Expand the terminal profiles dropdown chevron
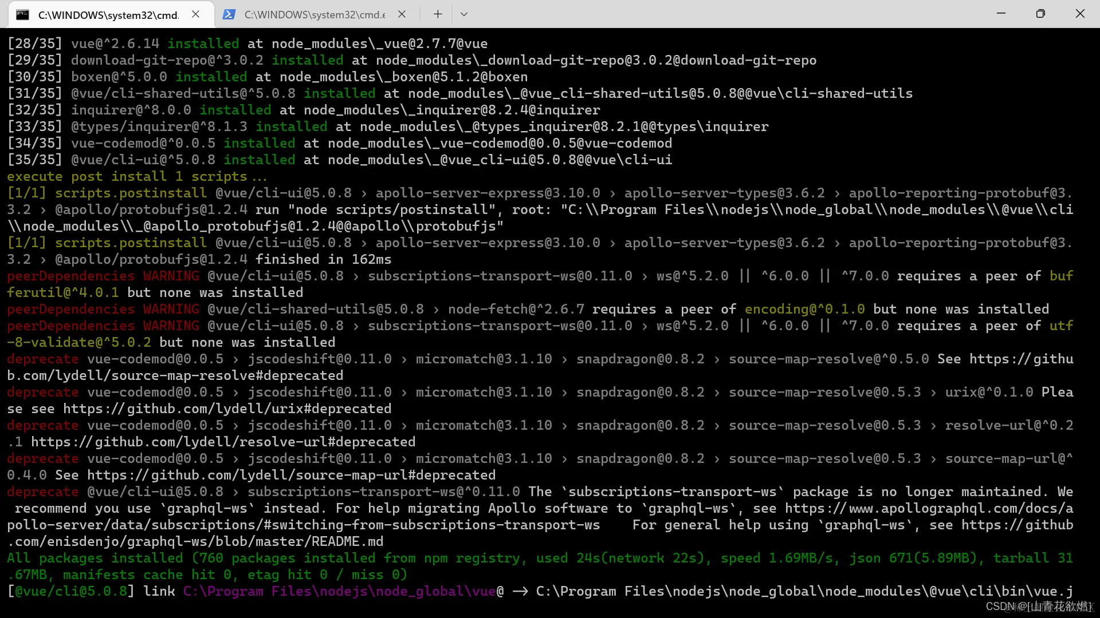Viewport: 1100px width, 618px height. click(464, 14)
